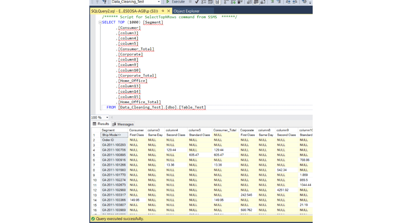
Task: Select the column5 header in results
Action: (200, 130)
